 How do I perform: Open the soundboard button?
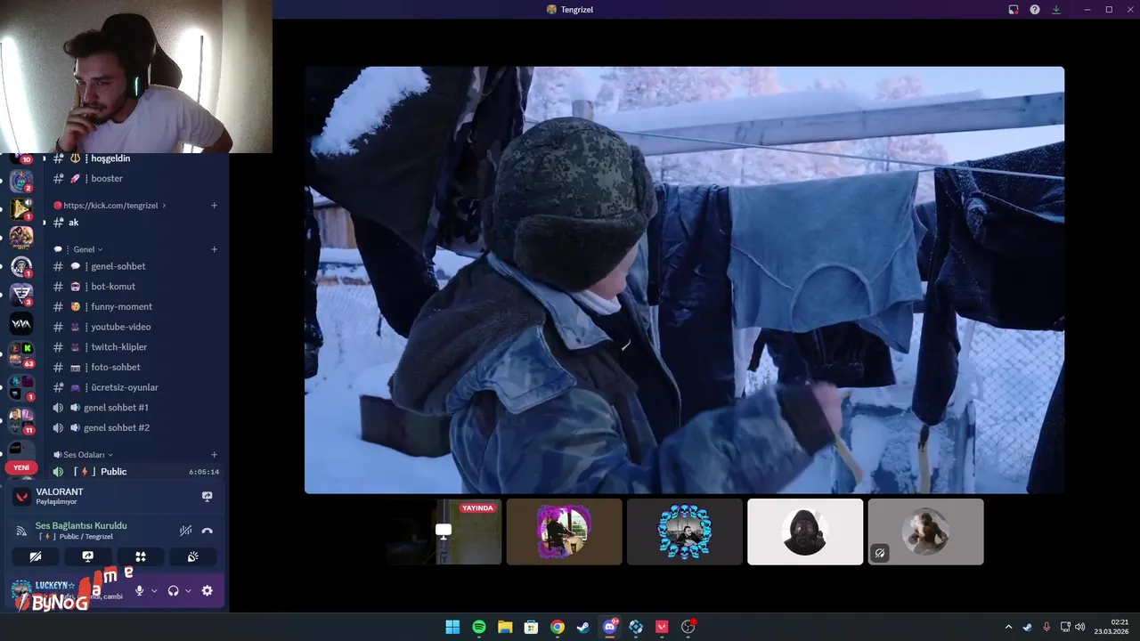pyautogui.click(x=192, y=556)
